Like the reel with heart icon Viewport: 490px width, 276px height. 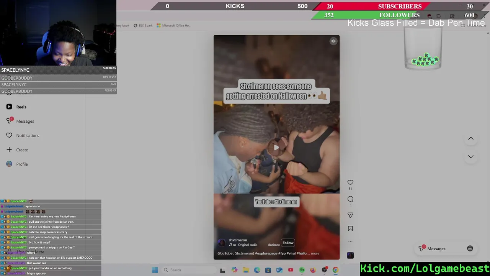350,182
